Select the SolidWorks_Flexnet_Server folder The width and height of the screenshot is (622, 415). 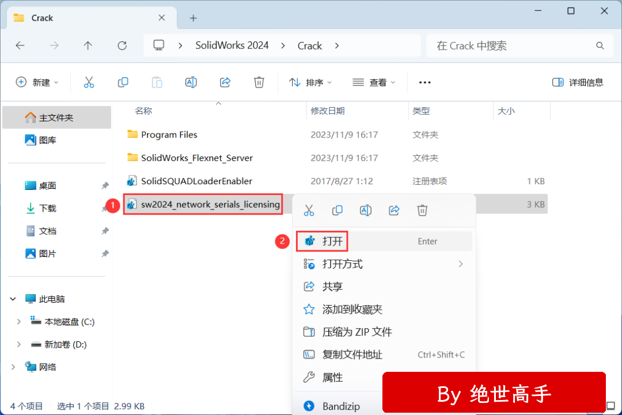tap(197, 158)
